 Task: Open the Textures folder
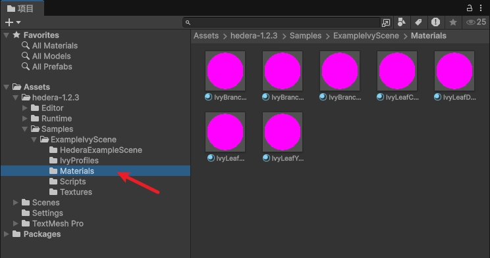[76, 192]
